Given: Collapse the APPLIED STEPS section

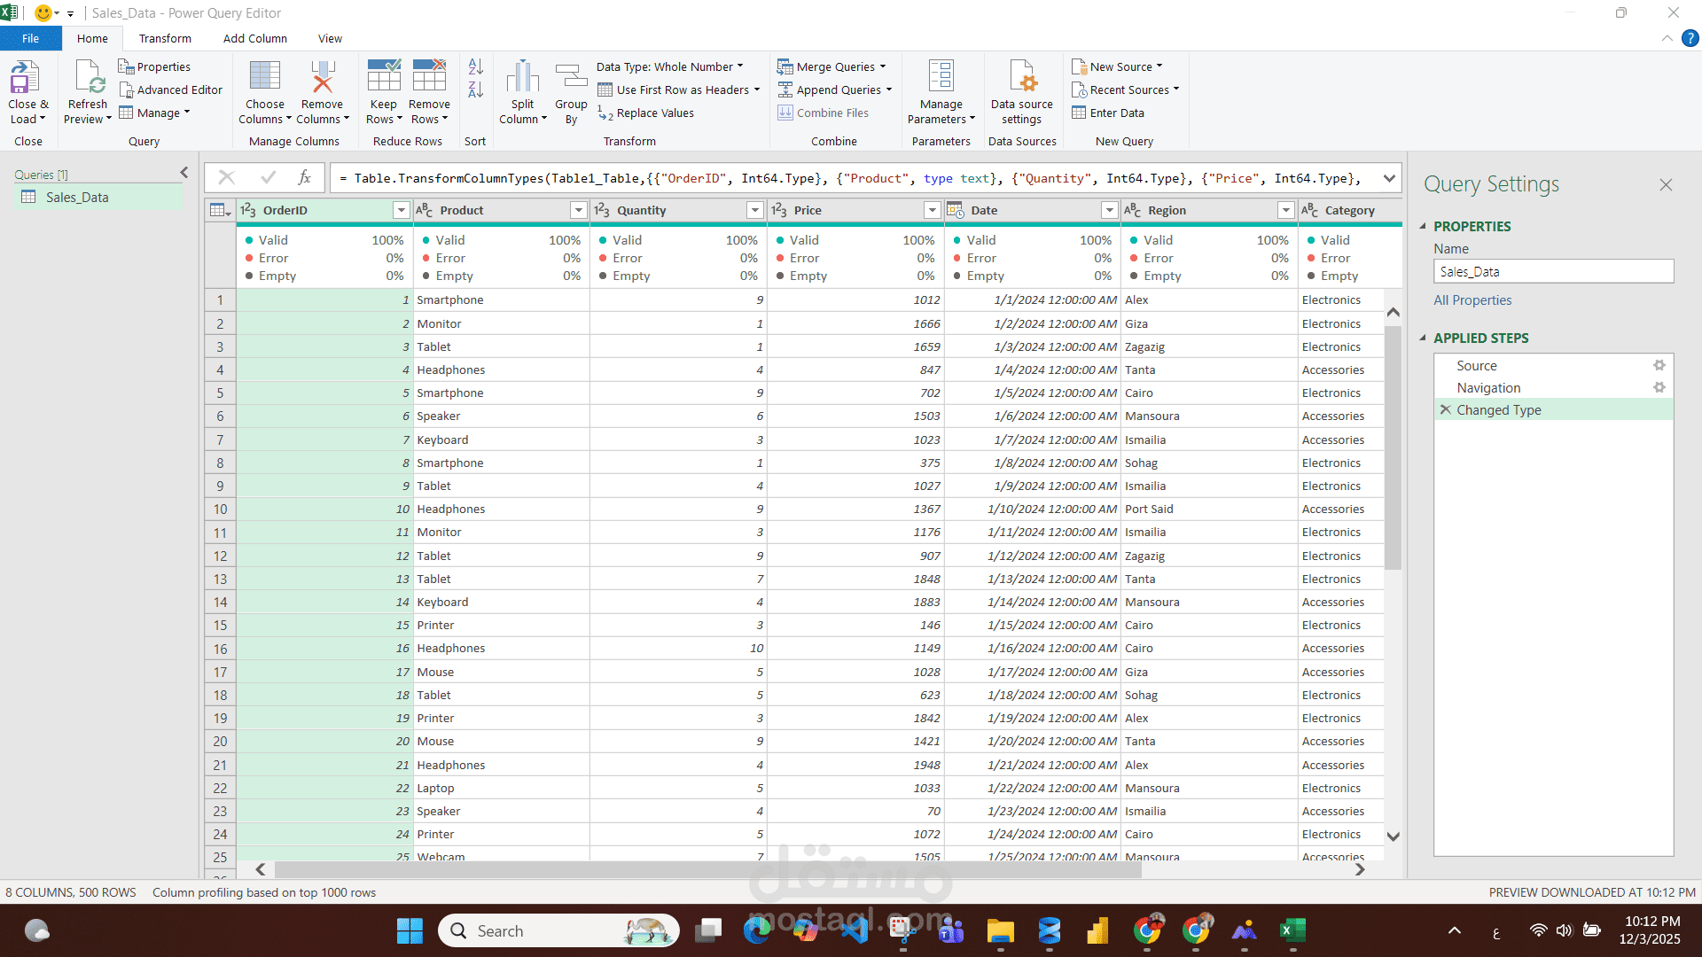Looking at the screenshot, I should 1423,338.
